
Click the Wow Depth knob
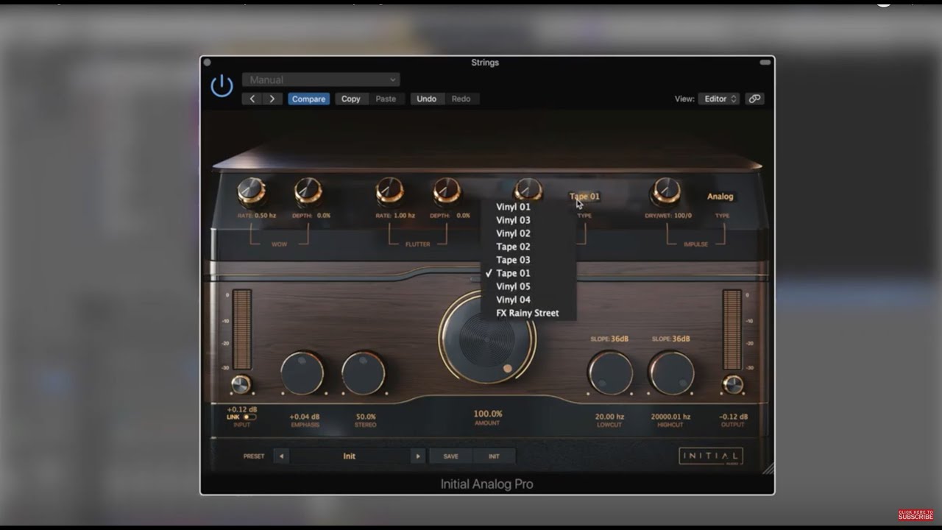coord(308,191)
